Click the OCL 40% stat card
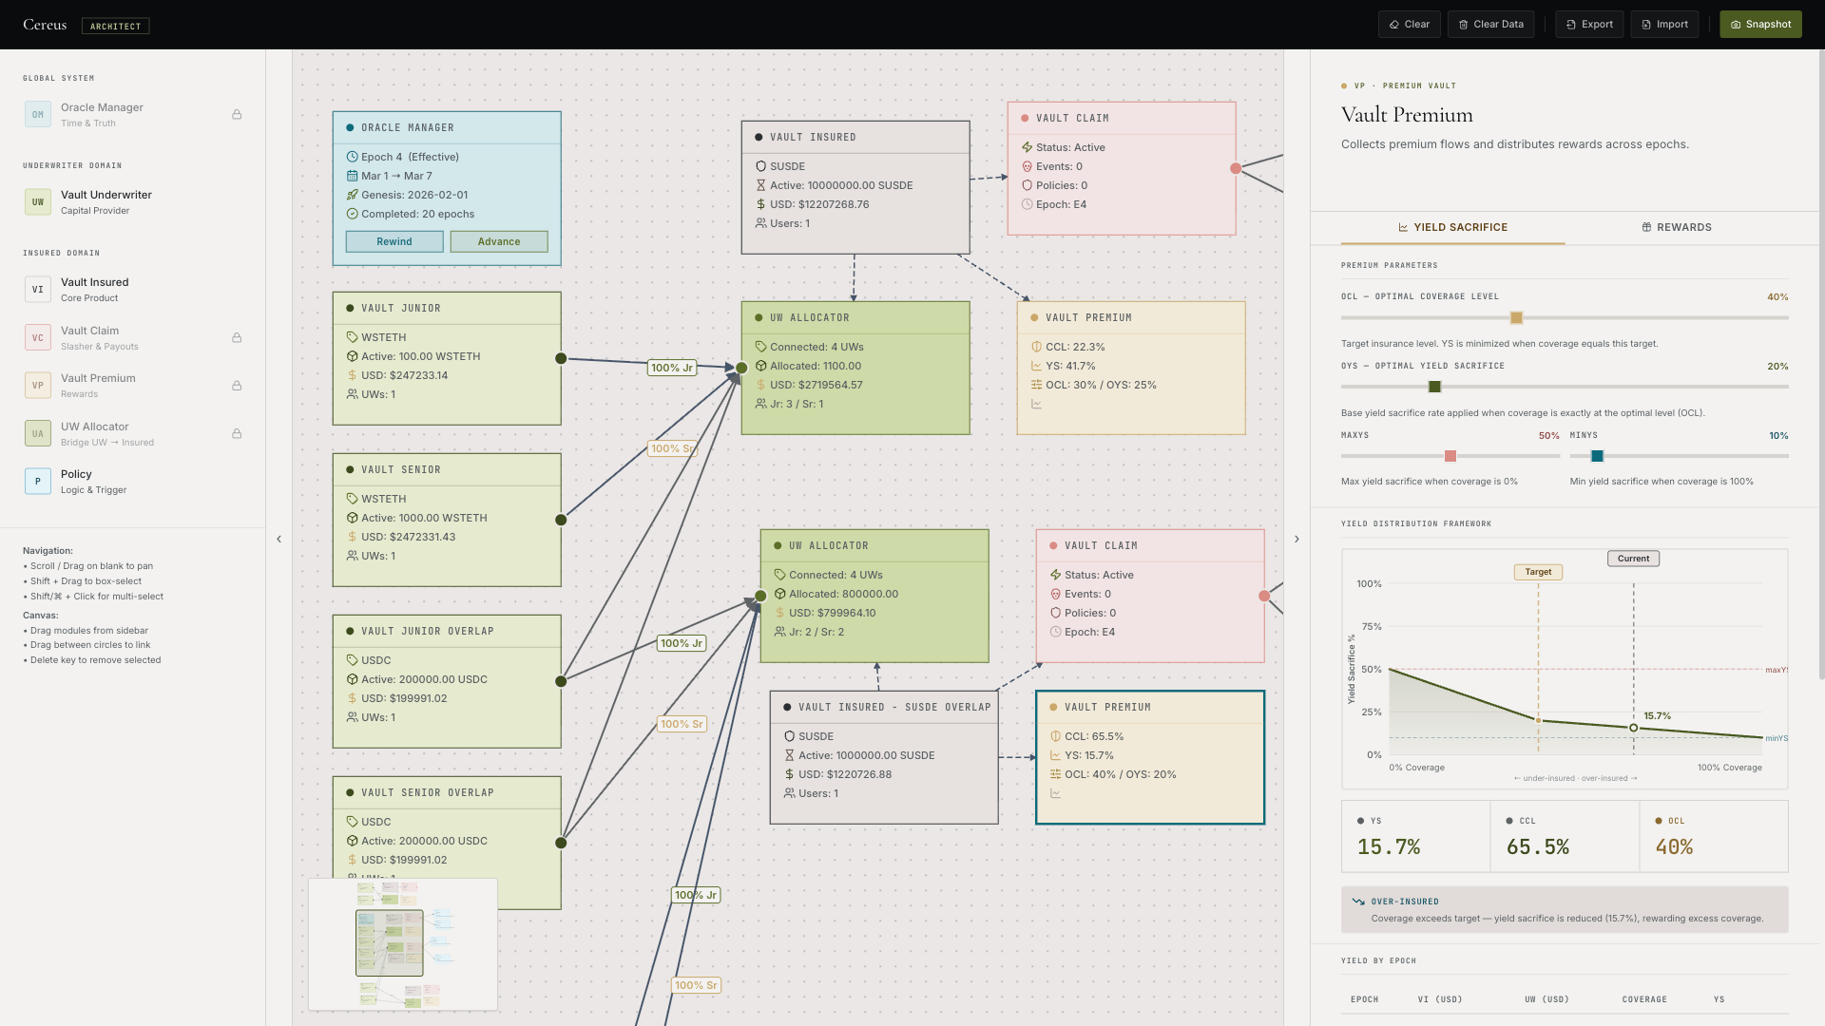 (1714, 836)
